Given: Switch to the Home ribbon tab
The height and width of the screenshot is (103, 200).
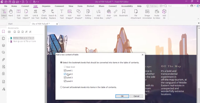Looking at the screenshot, I should click(14, 6).
